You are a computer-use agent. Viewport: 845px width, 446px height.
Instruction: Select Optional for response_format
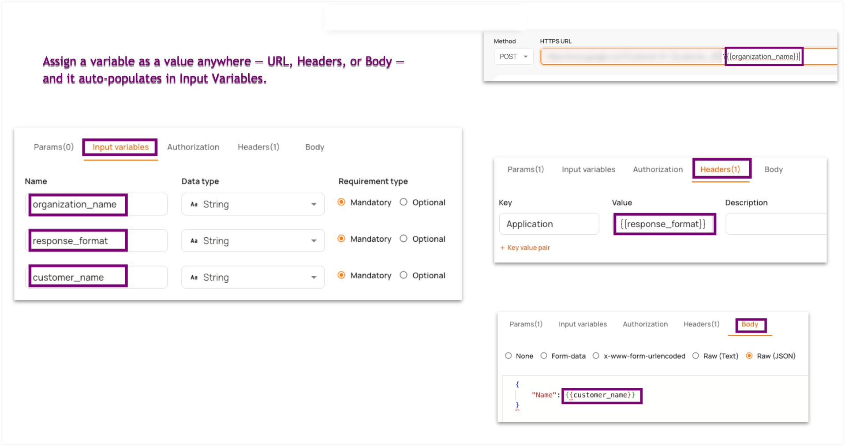pyautogui.click(x=404, y=239)
